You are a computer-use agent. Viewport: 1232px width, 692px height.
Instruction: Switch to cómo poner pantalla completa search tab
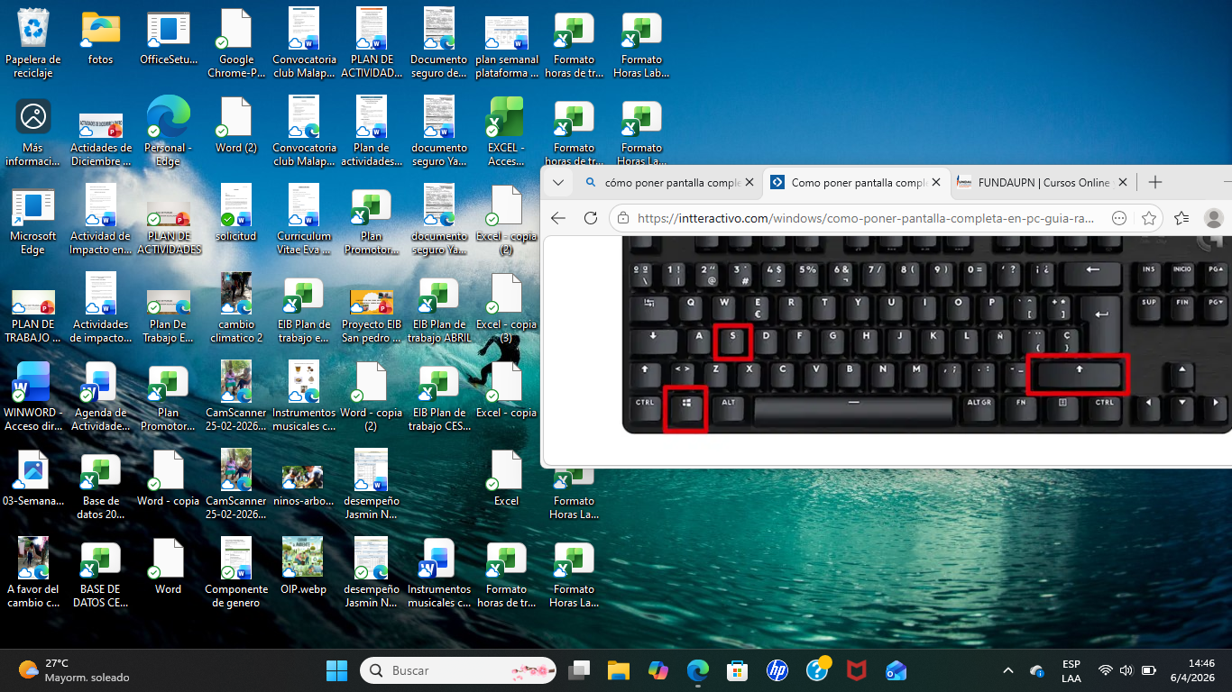(667, 182)
